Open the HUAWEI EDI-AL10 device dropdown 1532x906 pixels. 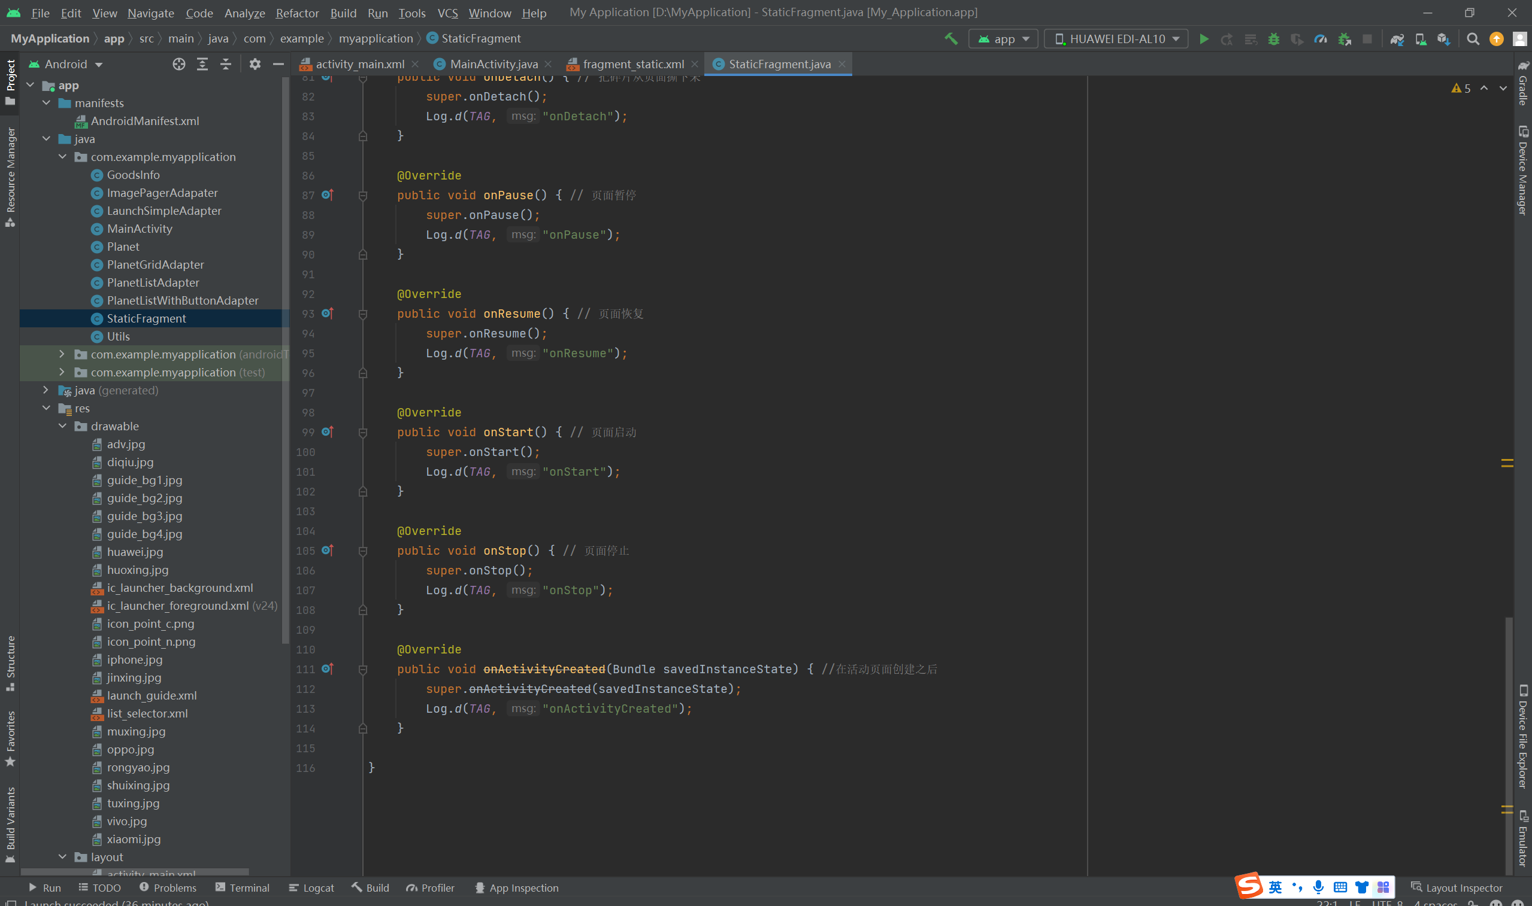pos(1116,38)
